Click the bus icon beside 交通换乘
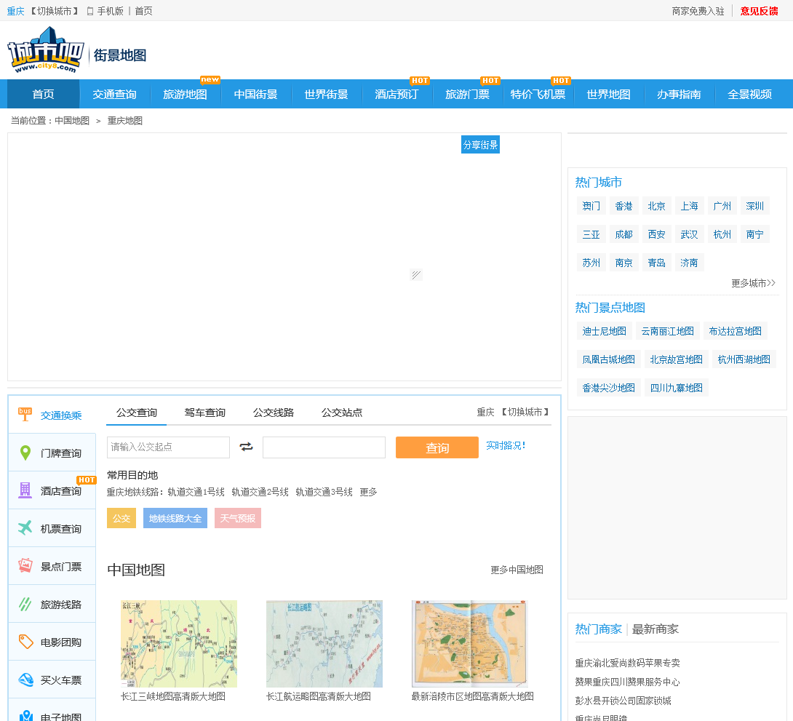This screenshot has height=721, width=793. click(25, 415)
